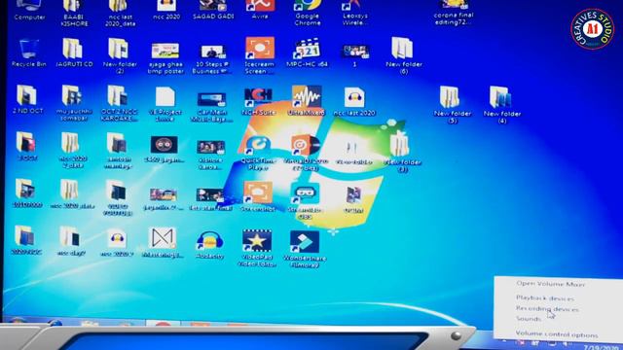Select the Audacity headphones shortcut
The image size is (623, 350).
tap(209, 246)
